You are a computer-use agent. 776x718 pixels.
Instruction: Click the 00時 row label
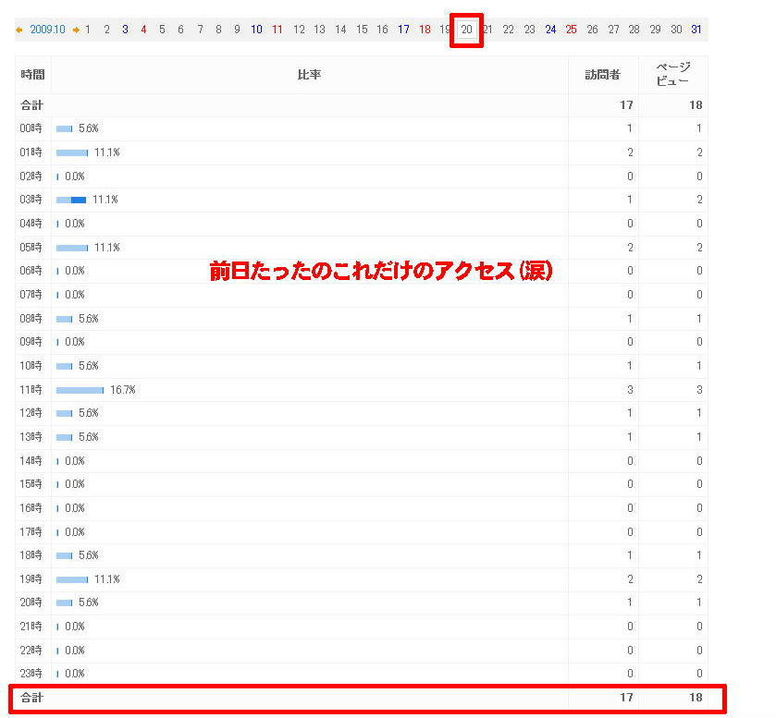(x=31, y=128)
